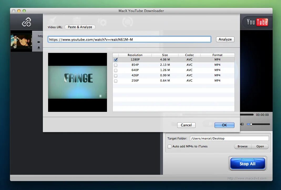Click into the video URL field
281x190 pixels.
coord(129,39)
